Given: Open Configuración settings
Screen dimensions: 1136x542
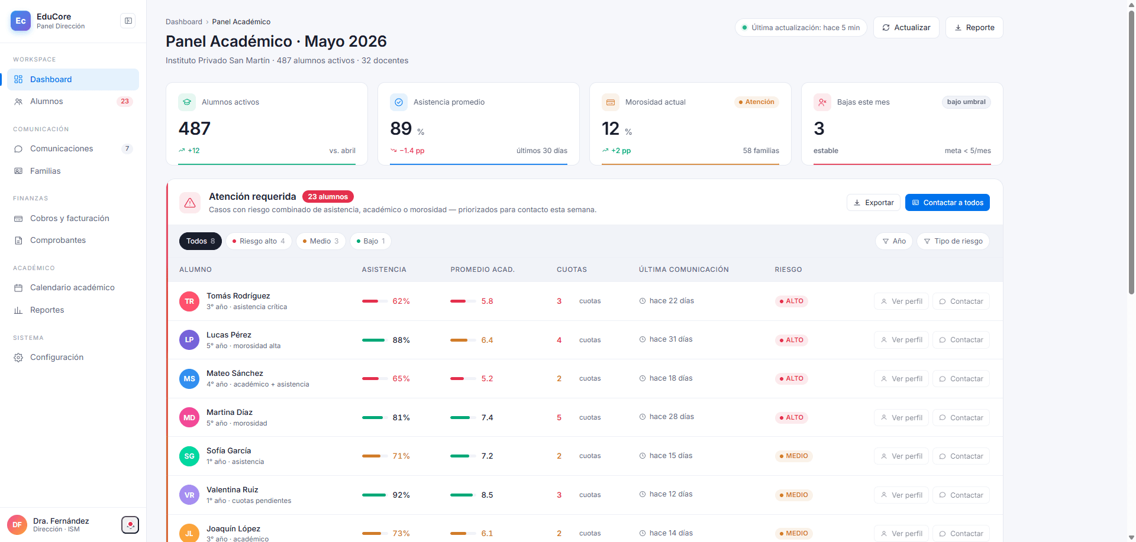Looking at the screenshot, I should tap(73, 358).
